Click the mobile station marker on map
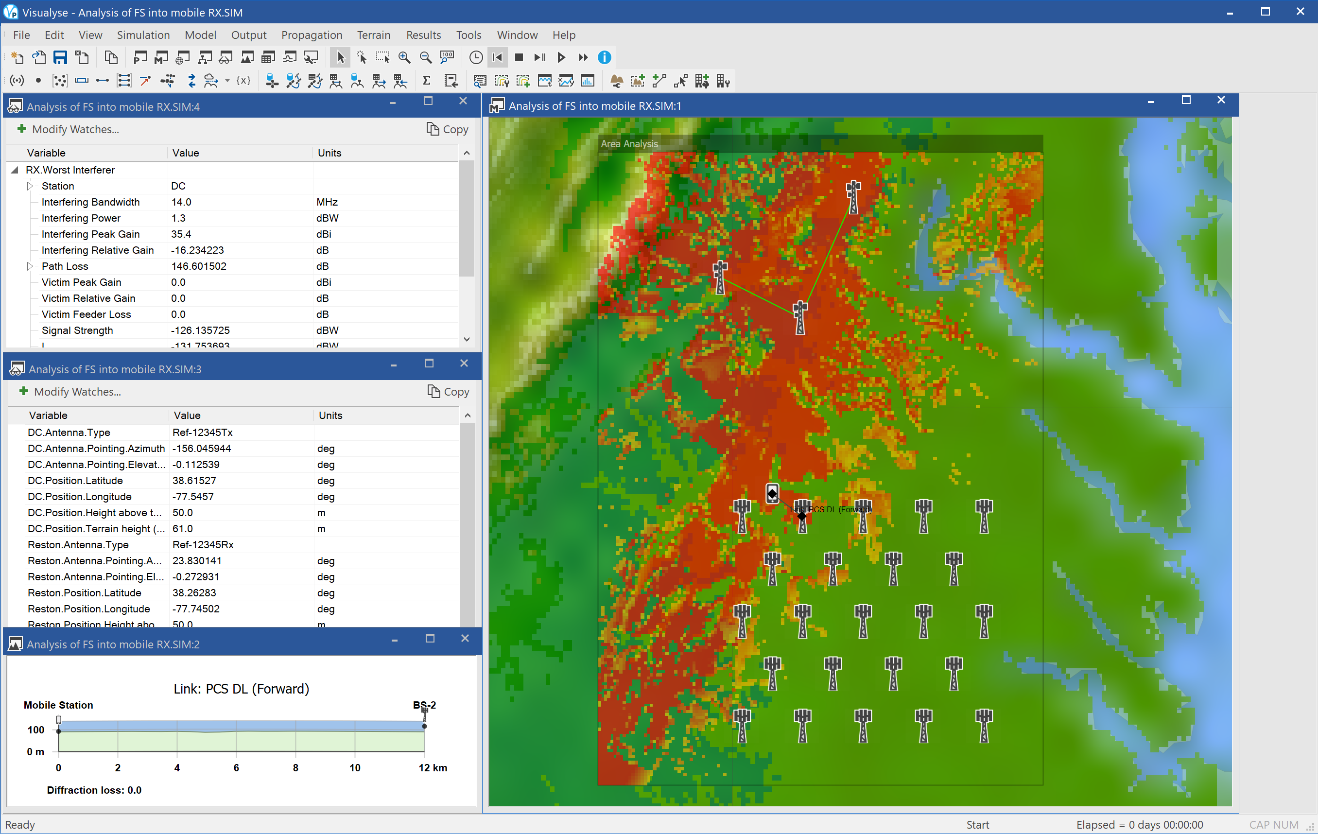Viewport: 1318px width, 834px height. pos(772,494)
